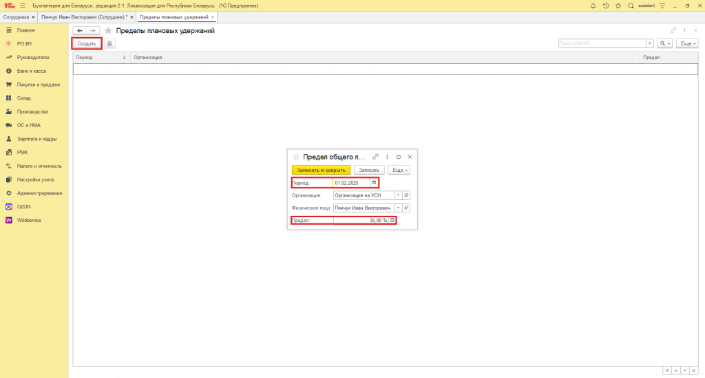
Task: Jump to the first list row
Action: pos(667,371)
